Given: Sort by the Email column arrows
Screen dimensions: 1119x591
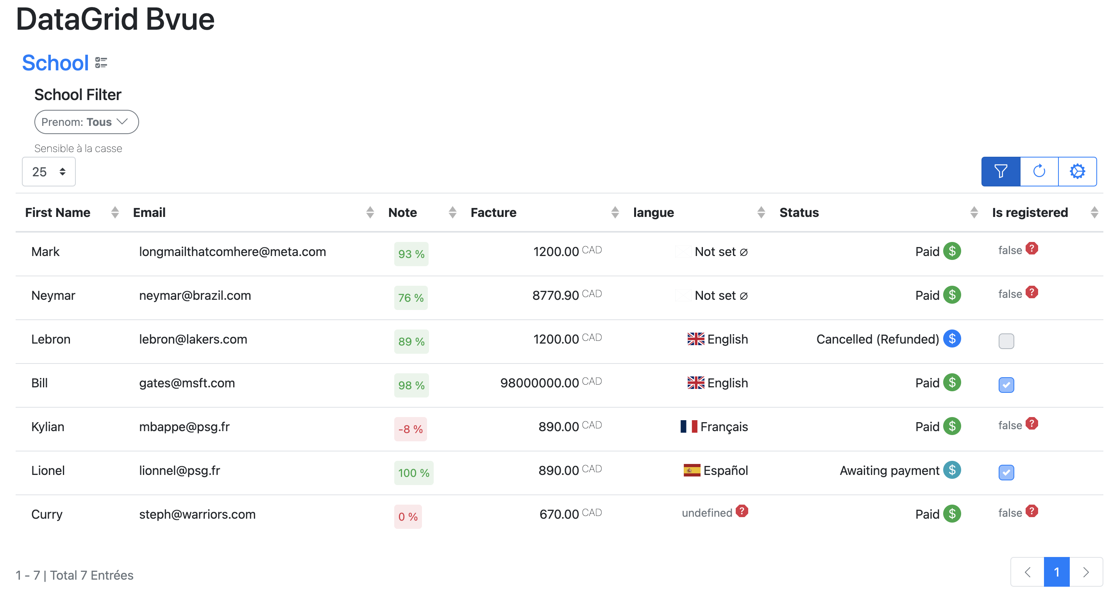Looking at the screenshot, I should (370, 213).
